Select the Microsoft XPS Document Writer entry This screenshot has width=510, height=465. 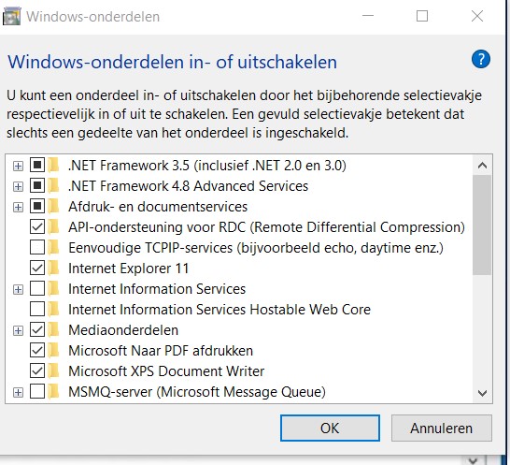(166, 371)
